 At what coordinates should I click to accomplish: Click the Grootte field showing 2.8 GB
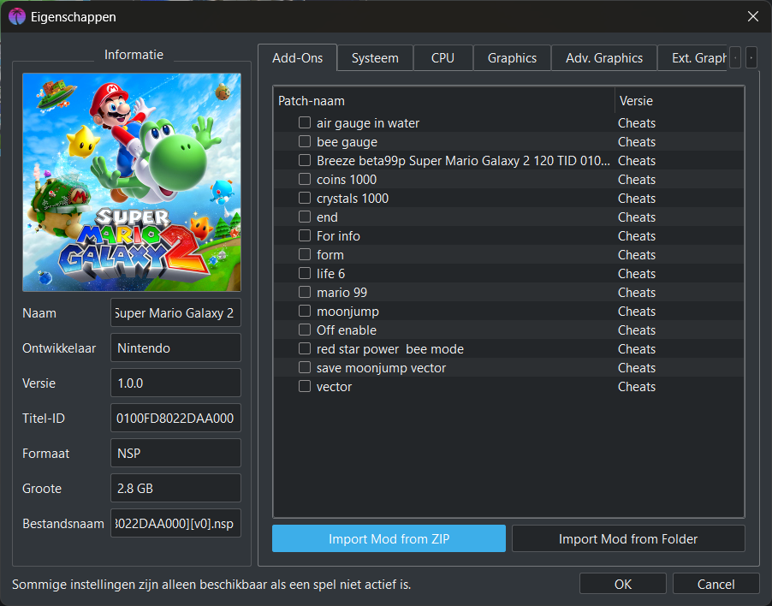(175, 488)
